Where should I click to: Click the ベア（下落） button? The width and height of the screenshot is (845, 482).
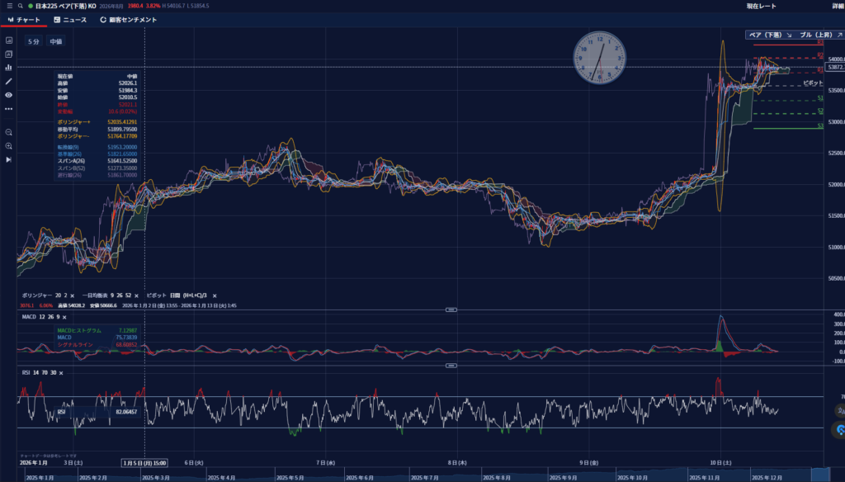[x=769, y=35]
